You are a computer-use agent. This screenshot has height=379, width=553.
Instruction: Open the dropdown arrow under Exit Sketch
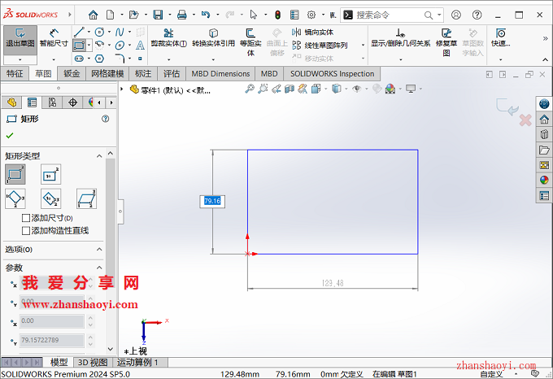20,59
